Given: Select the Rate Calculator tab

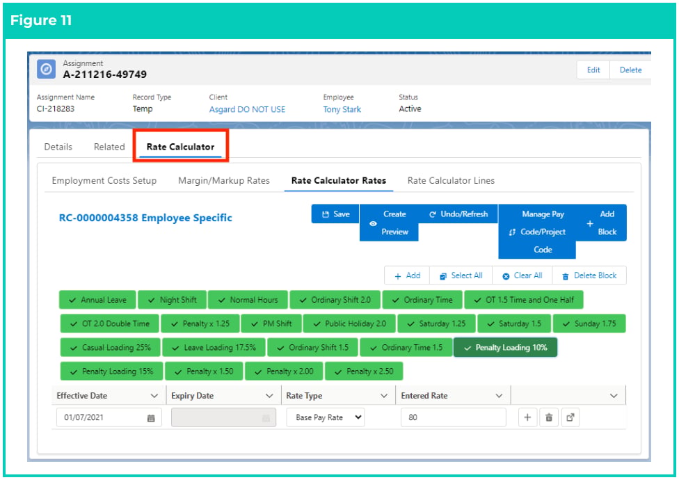Looking at the screenshot, I should tap(181, 147).
